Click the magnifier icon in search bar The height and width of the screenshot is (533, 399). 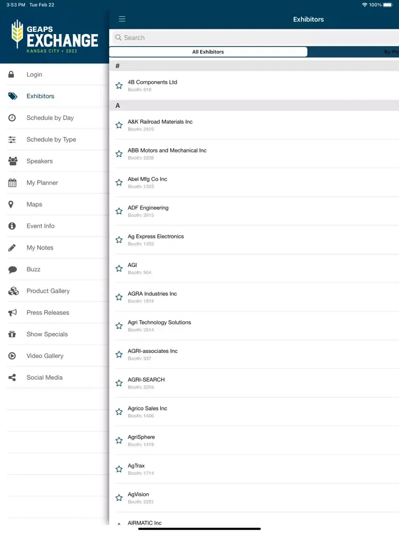tap(118, 37)
